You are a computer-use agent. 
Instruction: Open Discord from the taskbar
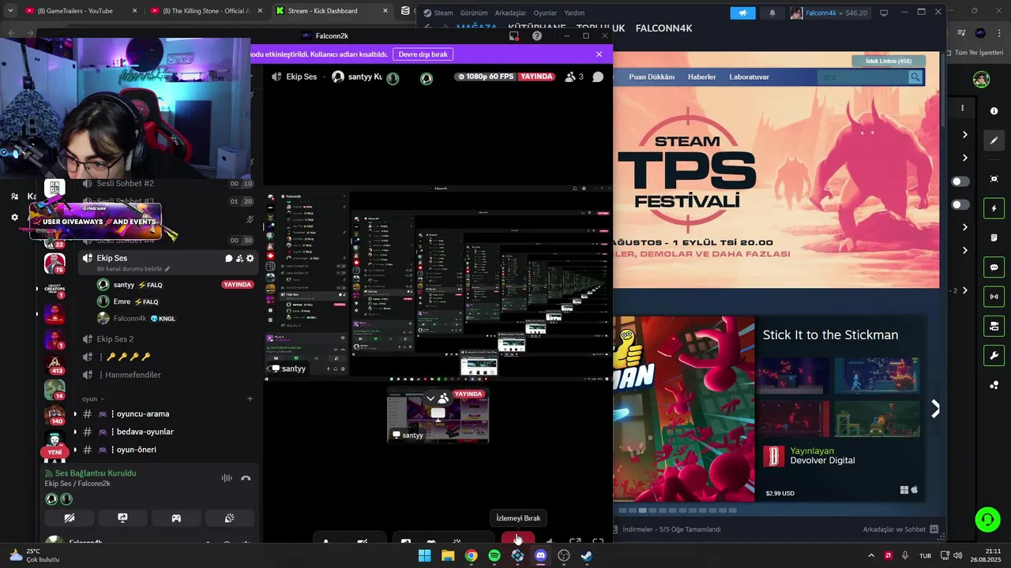click(x=540, y=555)
